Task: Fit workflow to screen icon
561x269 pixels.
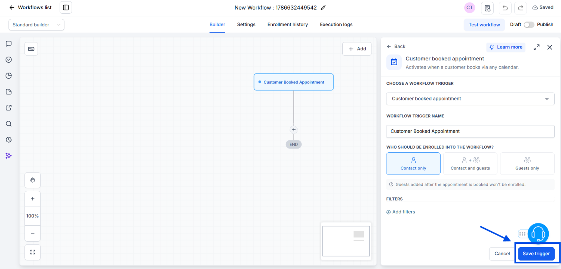Action: pyautogui.click(x=33, y=252)
